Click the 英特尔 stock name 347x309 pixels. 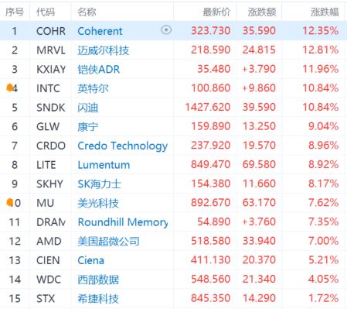click(x=93, y=88)
